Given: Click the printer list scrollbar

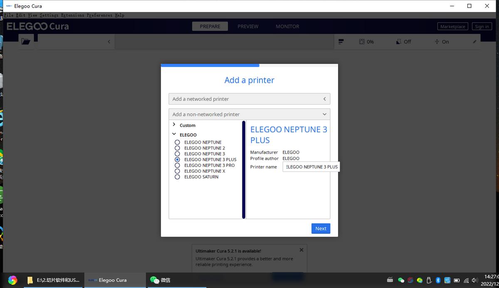Looking at the screenshot, I should [244, 169].
